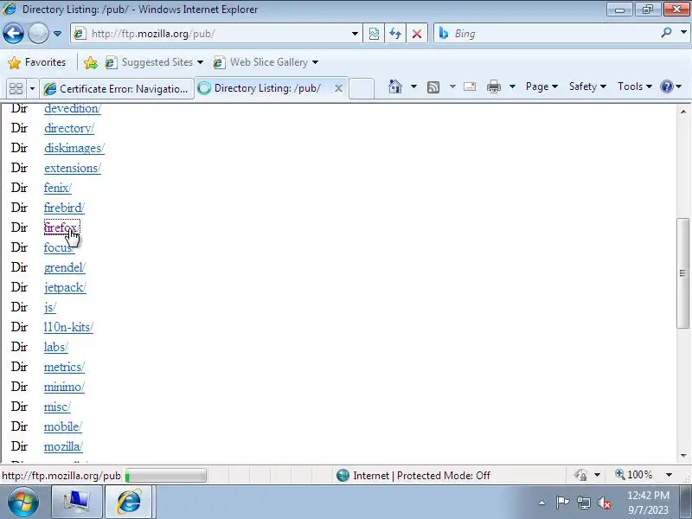Click the Forward navigation arrow button

[38, 33]
